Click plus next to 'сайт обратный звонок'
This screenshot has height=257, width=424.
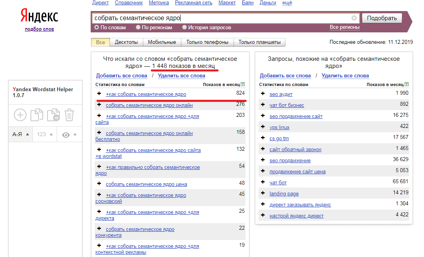click(262, 149)
